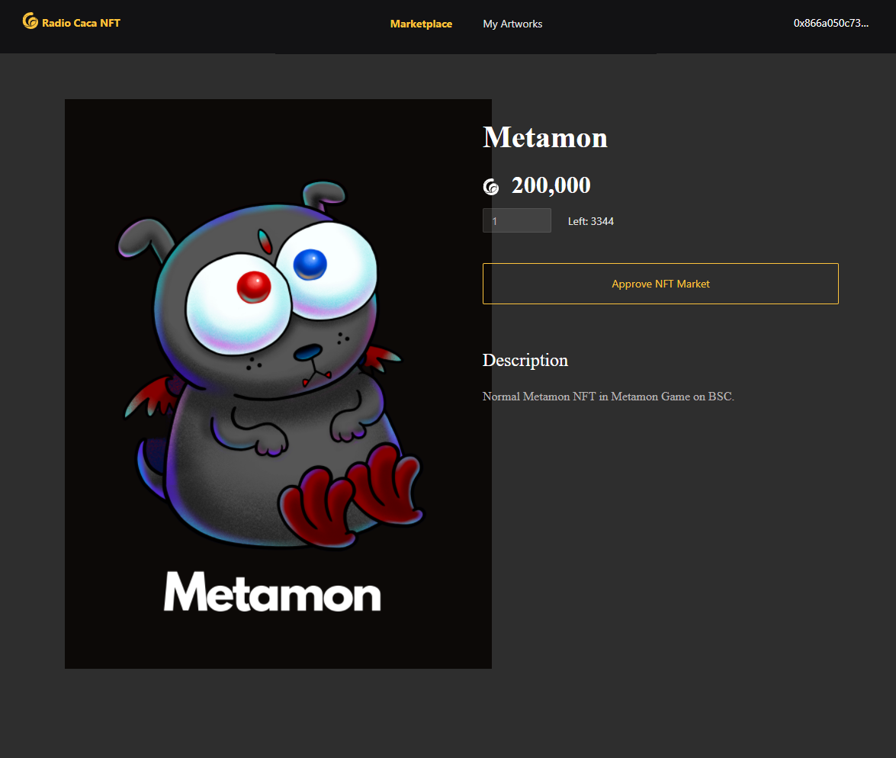Click the Metamon title heading

(x=545, y=138)
